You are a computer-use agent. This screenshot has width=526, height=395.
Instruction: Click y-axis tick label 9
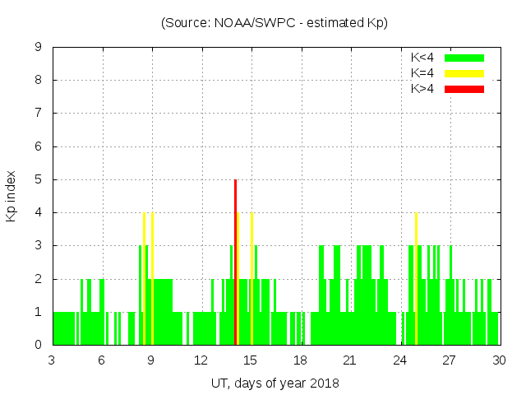(x=38, y=48)
